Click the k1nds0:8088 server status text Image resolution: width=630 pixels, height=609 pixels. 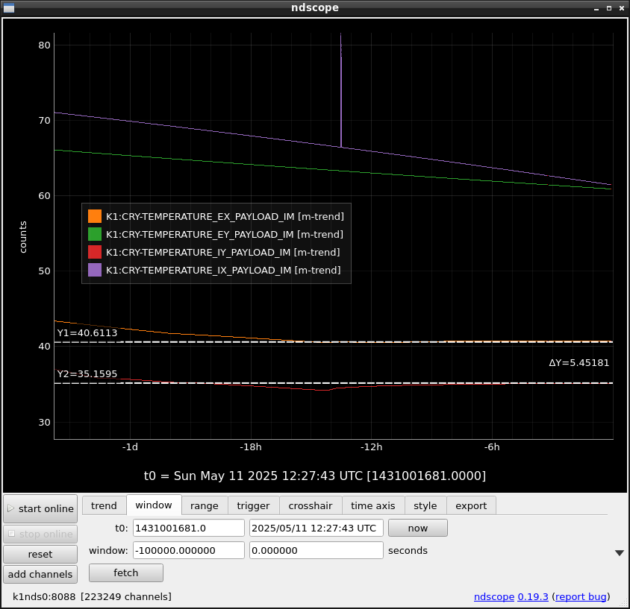(x=44, y=596)
